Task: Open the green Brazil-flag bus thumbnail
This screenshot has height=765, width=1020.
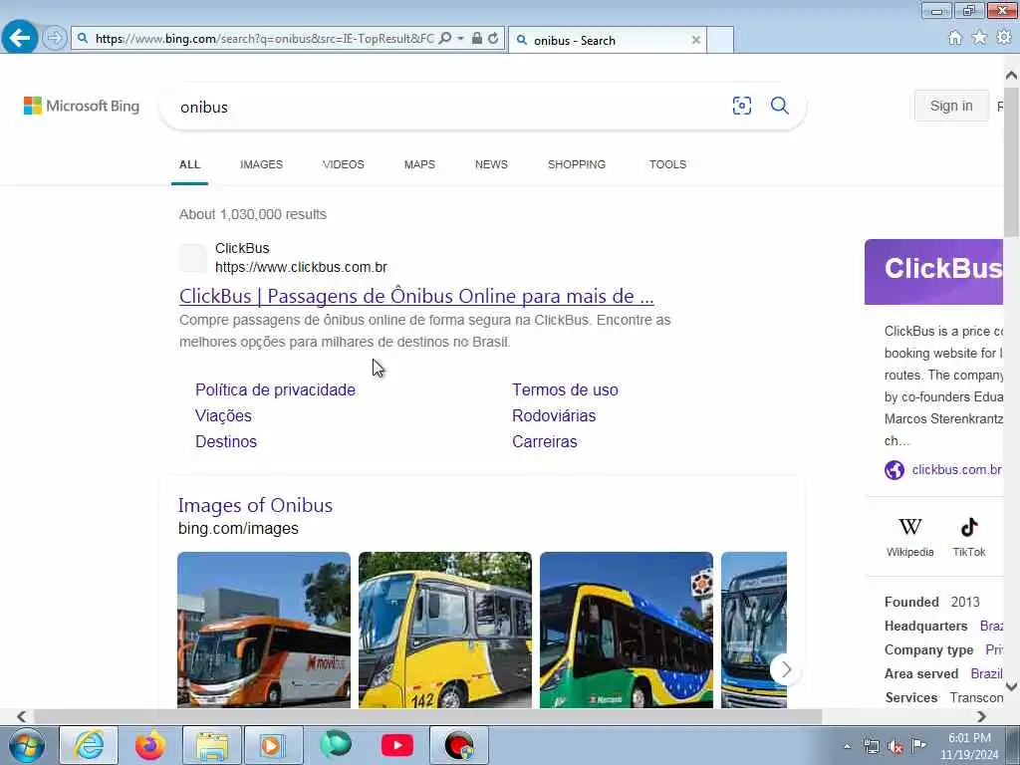Action: tap(626, 630)
